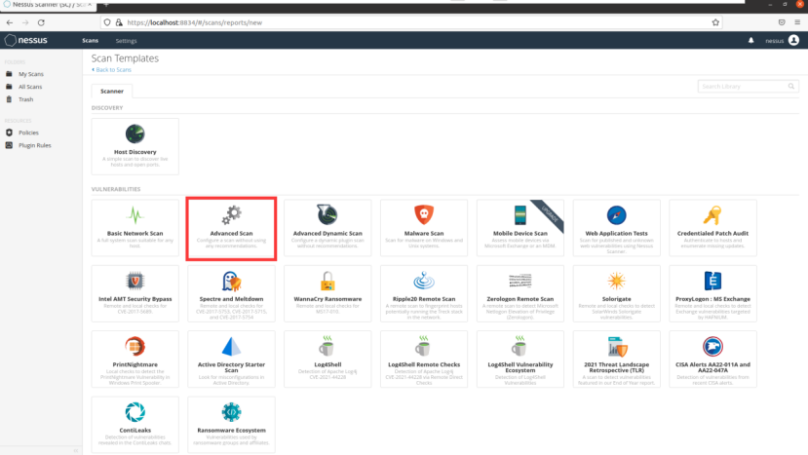Select the Nessus Scanner browser tab
Image resolution: width=808 pixels, height=455 pixels.
[x=48, y=5]
